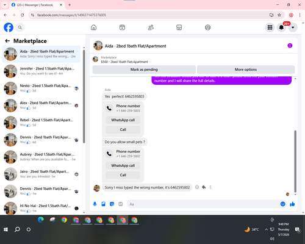Screen dimensions: 305x244
Task: Bookmark this page with star icon
Action: point(279,15)
